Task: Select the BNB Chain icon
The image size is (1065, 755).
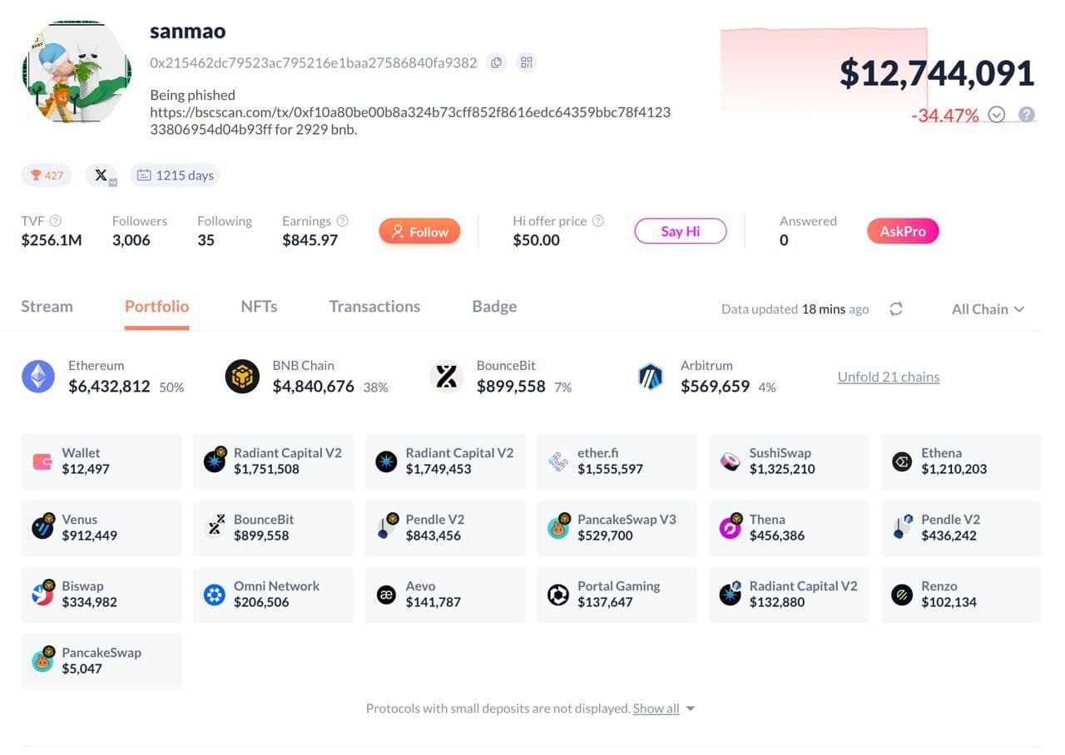Action: (x=242, y=377)
